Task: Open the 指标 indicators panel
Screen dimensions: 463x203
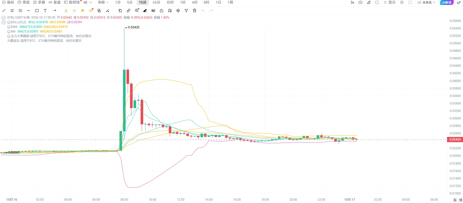Action: pos(8,2)
